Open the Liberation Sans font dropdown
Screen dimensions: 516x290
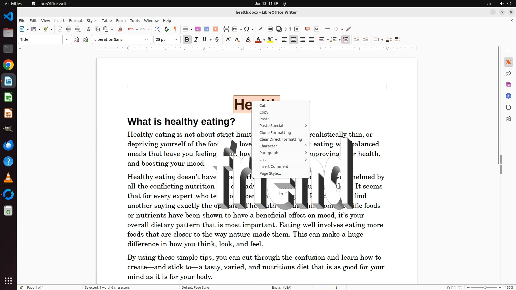coord(146,40)
